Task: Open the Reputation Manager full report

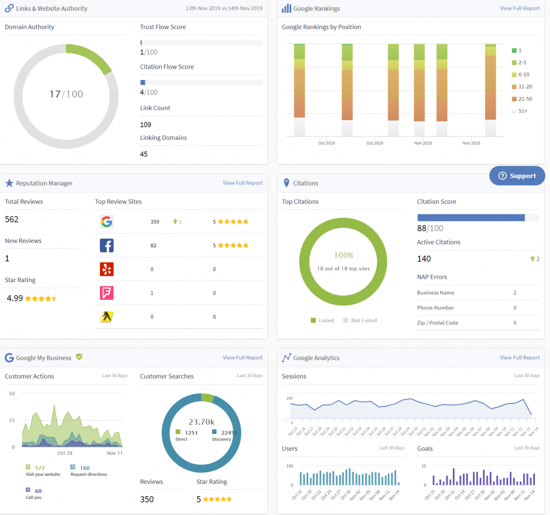Action: 242,182
